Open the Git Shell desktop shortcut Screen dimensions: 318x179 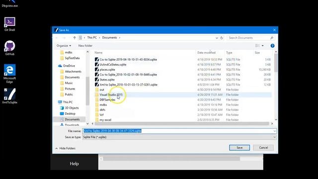pyautogui.click(x=10, y=24)
